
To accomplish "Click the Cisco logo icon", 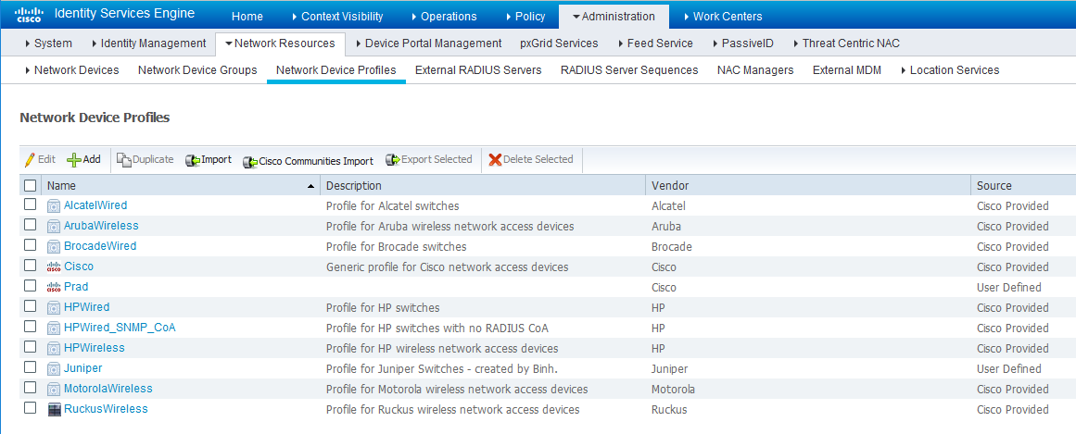I will pyautogui.click(x=27, y=15).
